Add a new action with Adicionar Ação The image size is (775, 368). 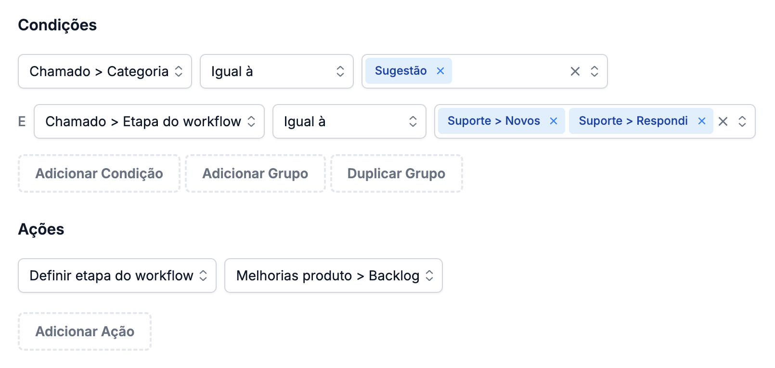pyautogui.click(x=85, y=331)
